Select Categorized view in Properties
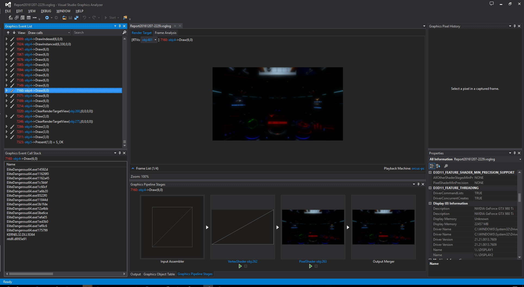This screenshot has height=287, width=524. 432,166
